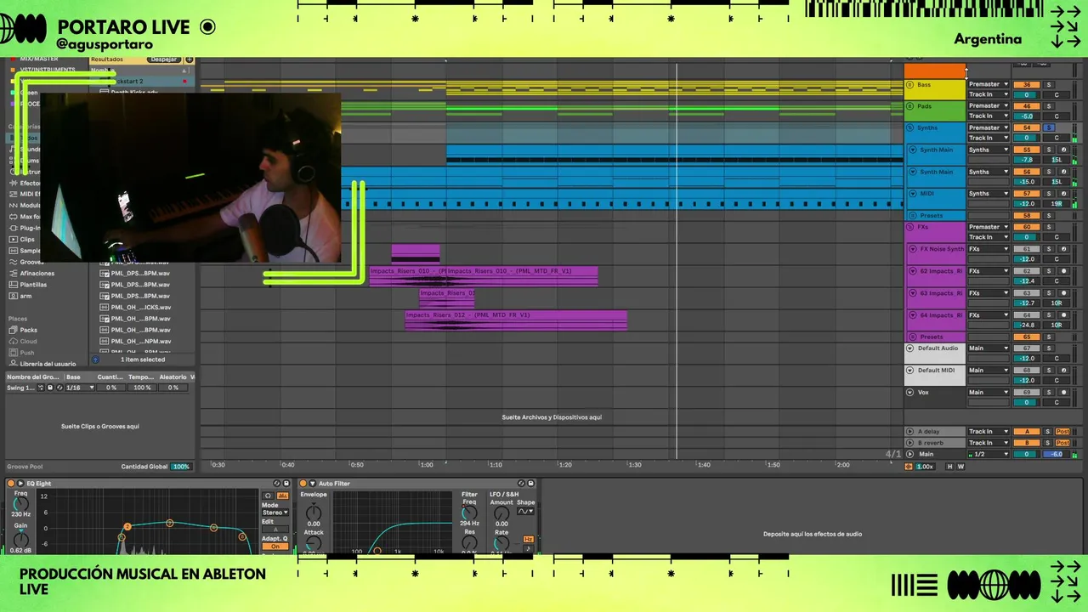Click Auto Filter save preset icon
Viewport: 1088px width, 612px height.
point(530,483)
